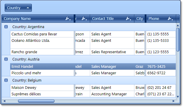183x107 pixels.
Task: Select Suprêmes délices company cell
Action: pos(42,94)
